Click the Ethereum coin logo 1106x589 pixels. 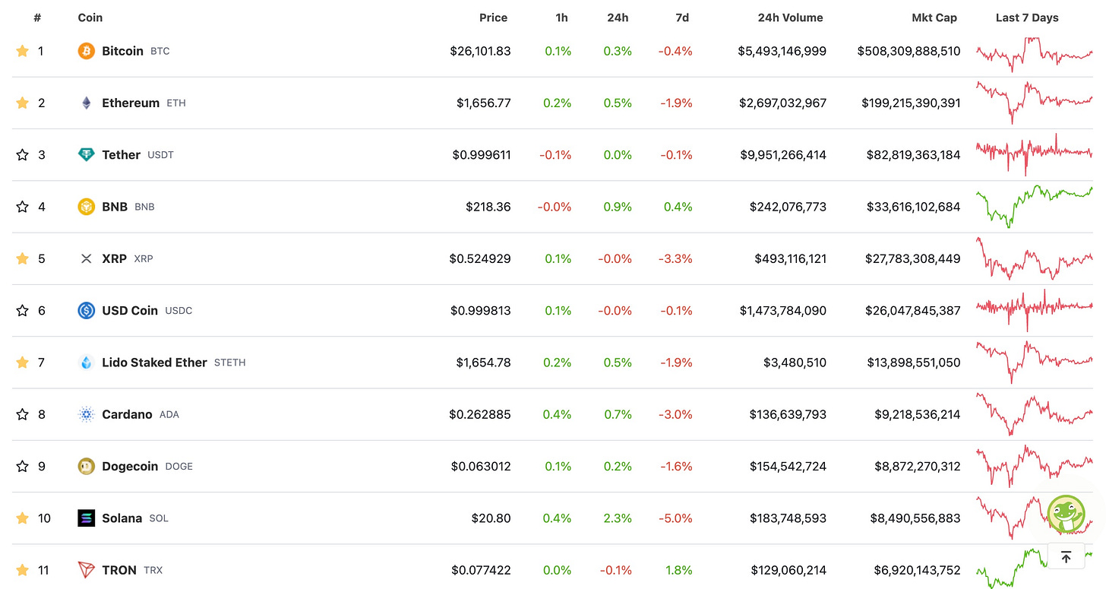click(87, 103)
